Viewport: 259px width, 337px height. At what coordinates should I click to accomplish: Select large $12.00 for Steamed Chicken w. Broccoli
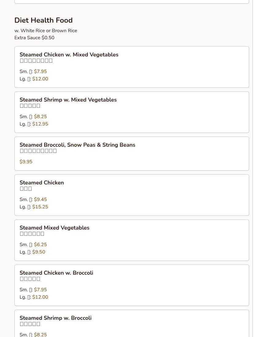point(40,297)
